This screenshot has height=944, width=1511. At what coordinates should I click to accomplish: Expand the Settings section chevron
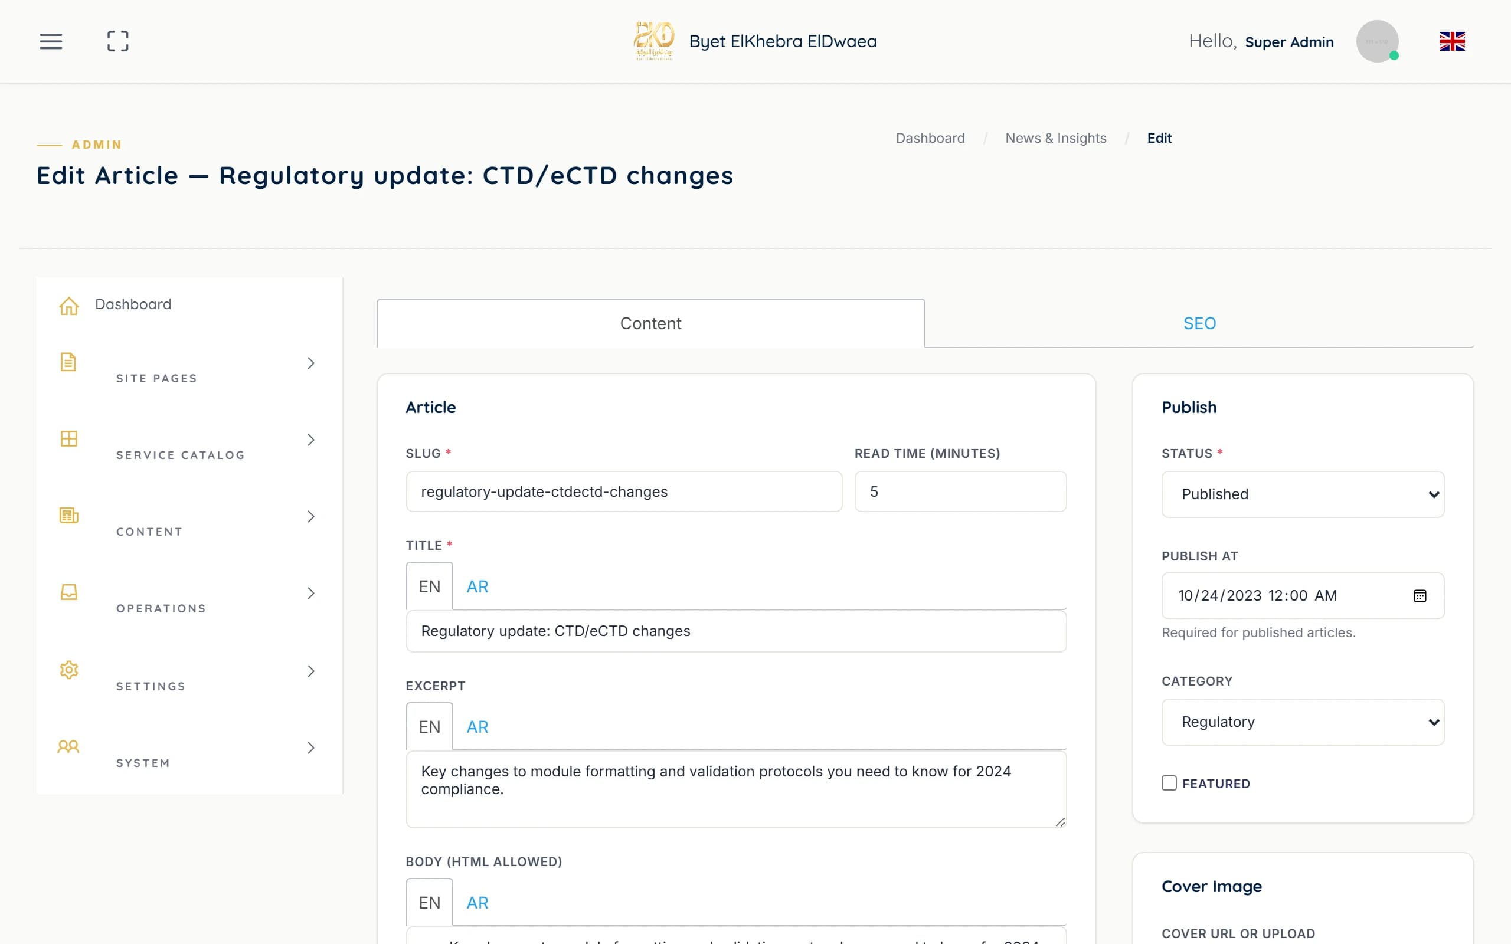click(x=311, y=672)
